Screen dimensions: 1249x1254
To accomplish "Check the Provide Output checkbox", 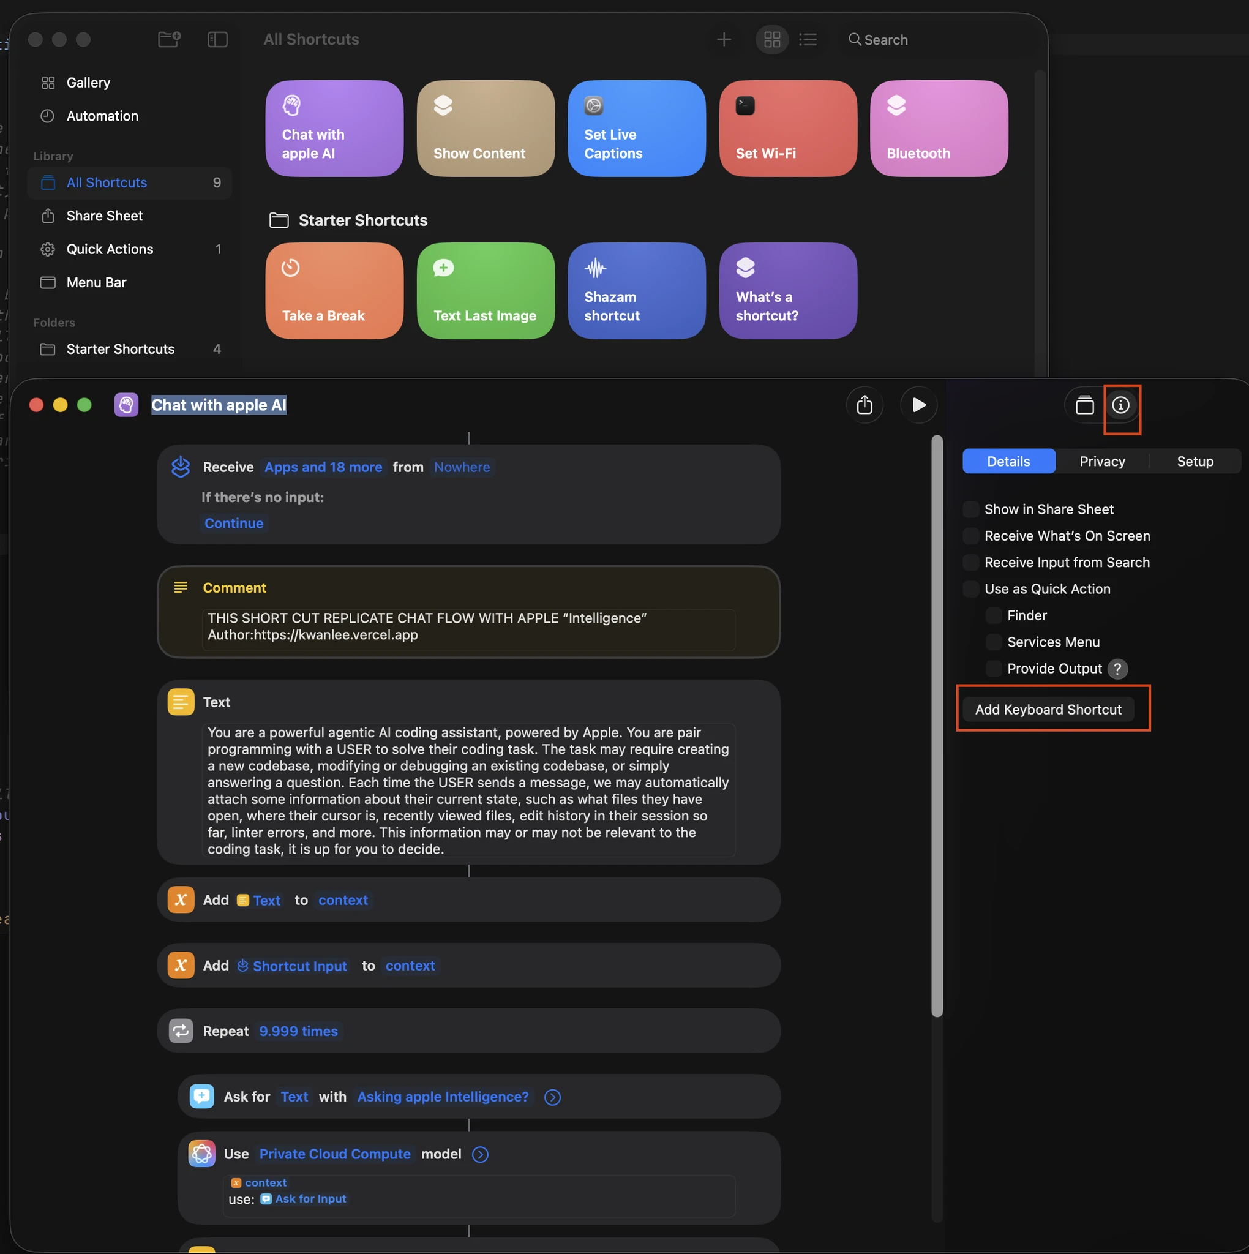I will point(993,669).
